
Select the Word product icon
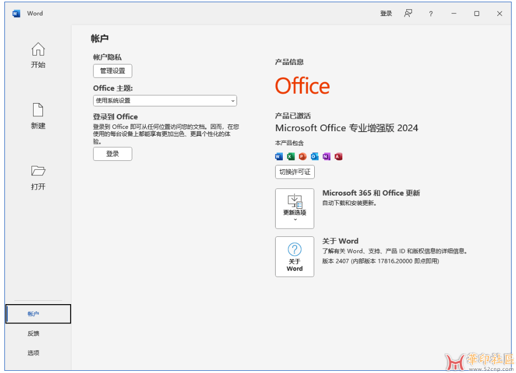278,156
